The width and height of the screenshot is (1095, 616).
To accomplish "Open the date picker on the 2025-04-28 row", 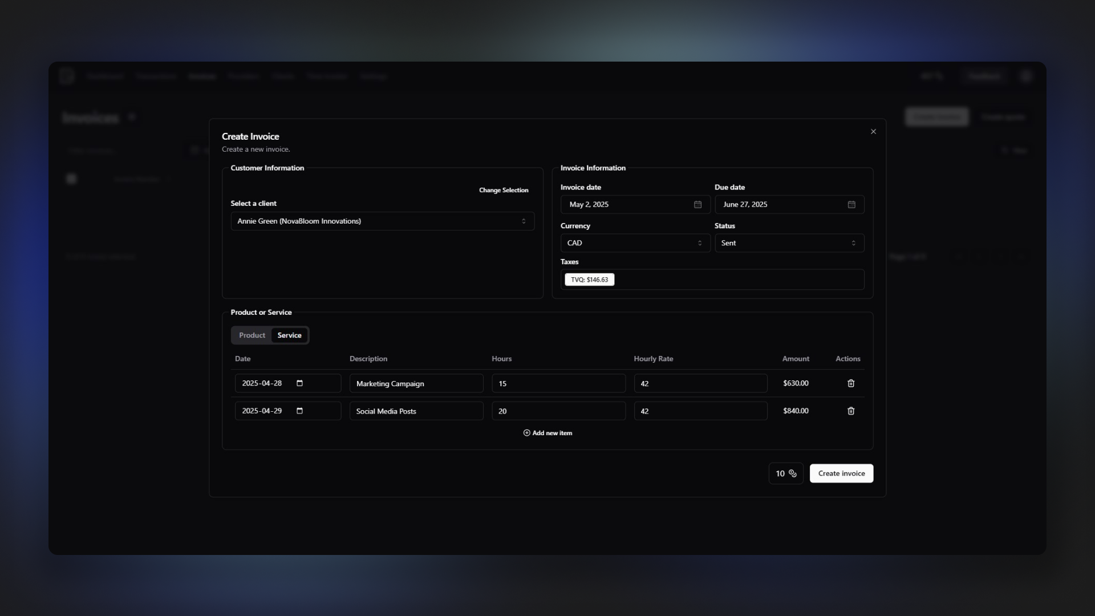I will coord(301,383).
